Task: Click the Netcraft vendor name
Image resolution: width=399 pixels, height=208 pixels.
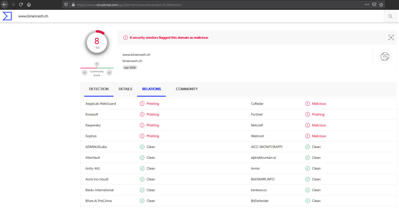Action: click(257, 125)
